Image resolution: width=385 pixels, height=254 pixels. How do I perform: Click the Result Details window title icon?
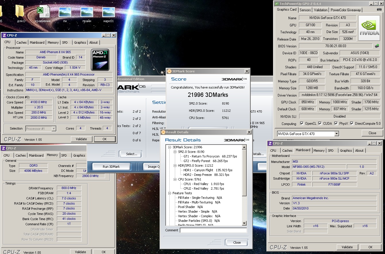coord(163,132)
